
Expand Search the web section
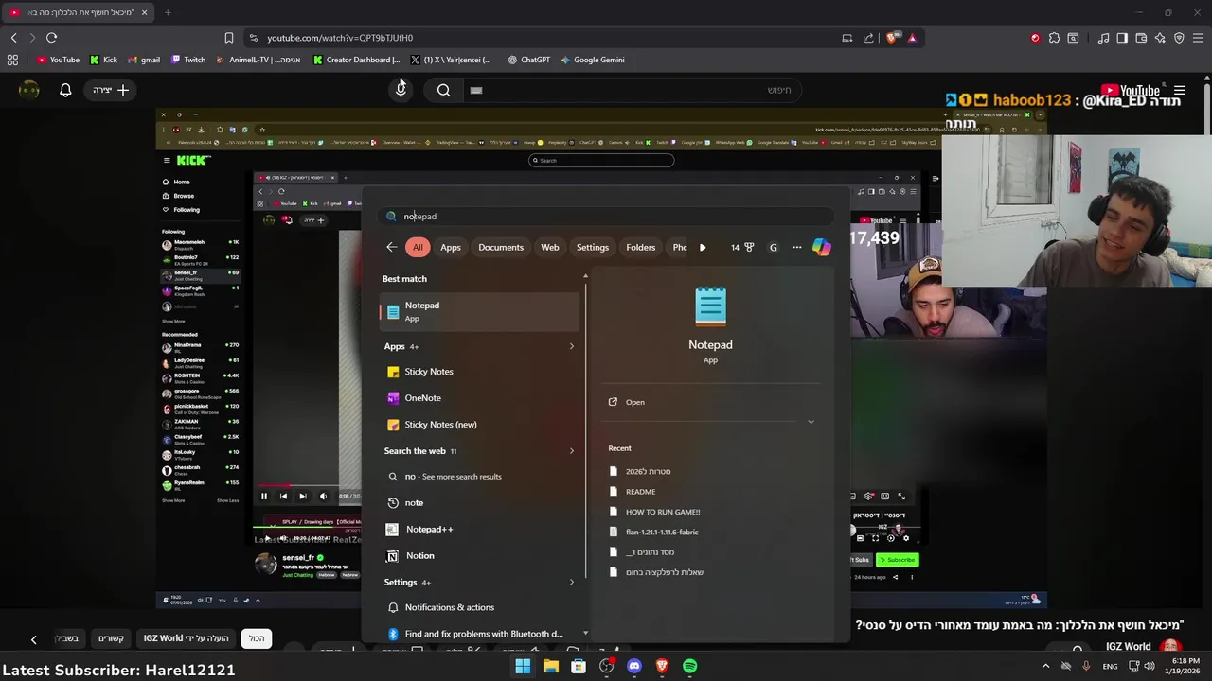coord(572,451)
